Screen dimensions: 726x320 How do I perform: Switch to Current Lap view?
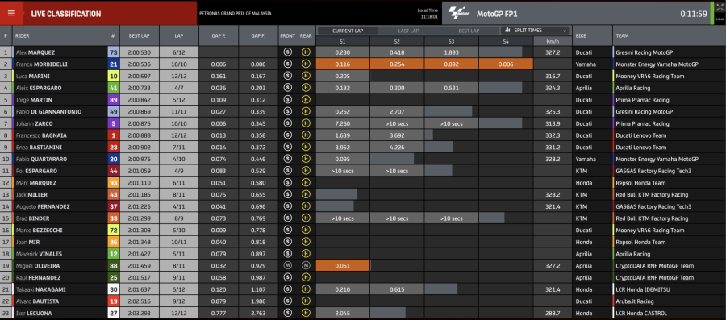[x=348, y=31]
